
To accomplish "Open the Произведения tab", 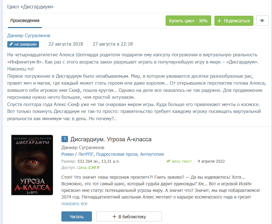I will (25, 21).
